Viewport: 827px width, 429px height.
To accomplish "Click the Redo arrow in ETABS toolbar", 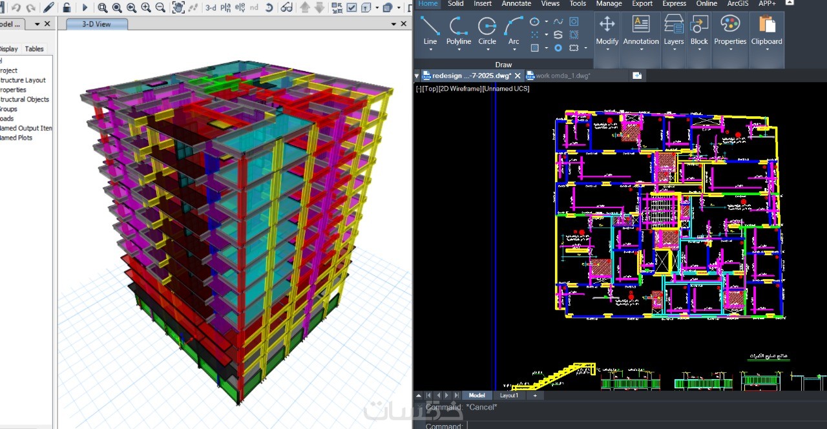I will click(30, 8).
